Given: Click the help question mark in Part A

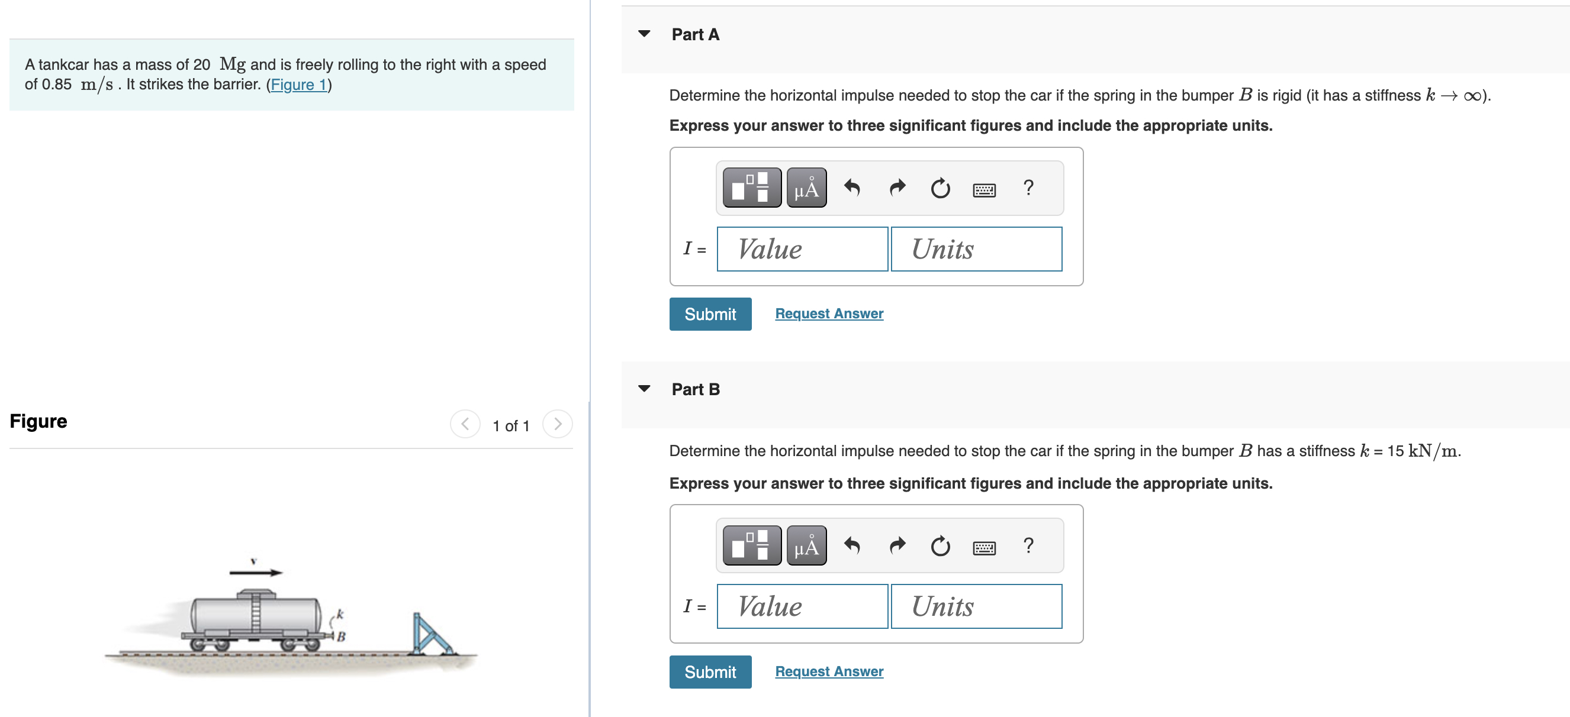Looking at the screenshot, I should pyautogui.click(x=1028, y=188).
